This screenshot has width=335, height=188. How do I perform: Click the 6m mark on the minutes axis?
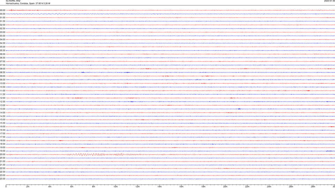72,187
